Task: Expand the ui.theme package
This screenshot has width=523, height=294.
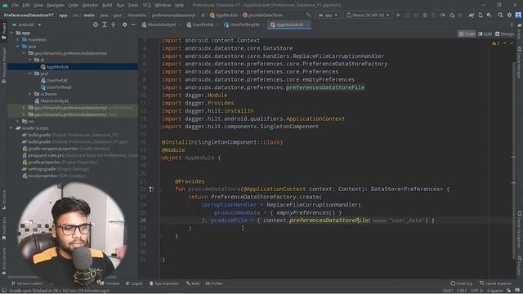Action: point(29,94)
